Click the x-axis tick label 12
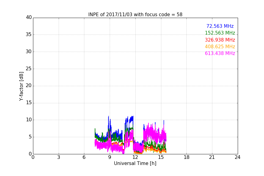Viewport: 264px width, 176px height. tap(135, 157)
